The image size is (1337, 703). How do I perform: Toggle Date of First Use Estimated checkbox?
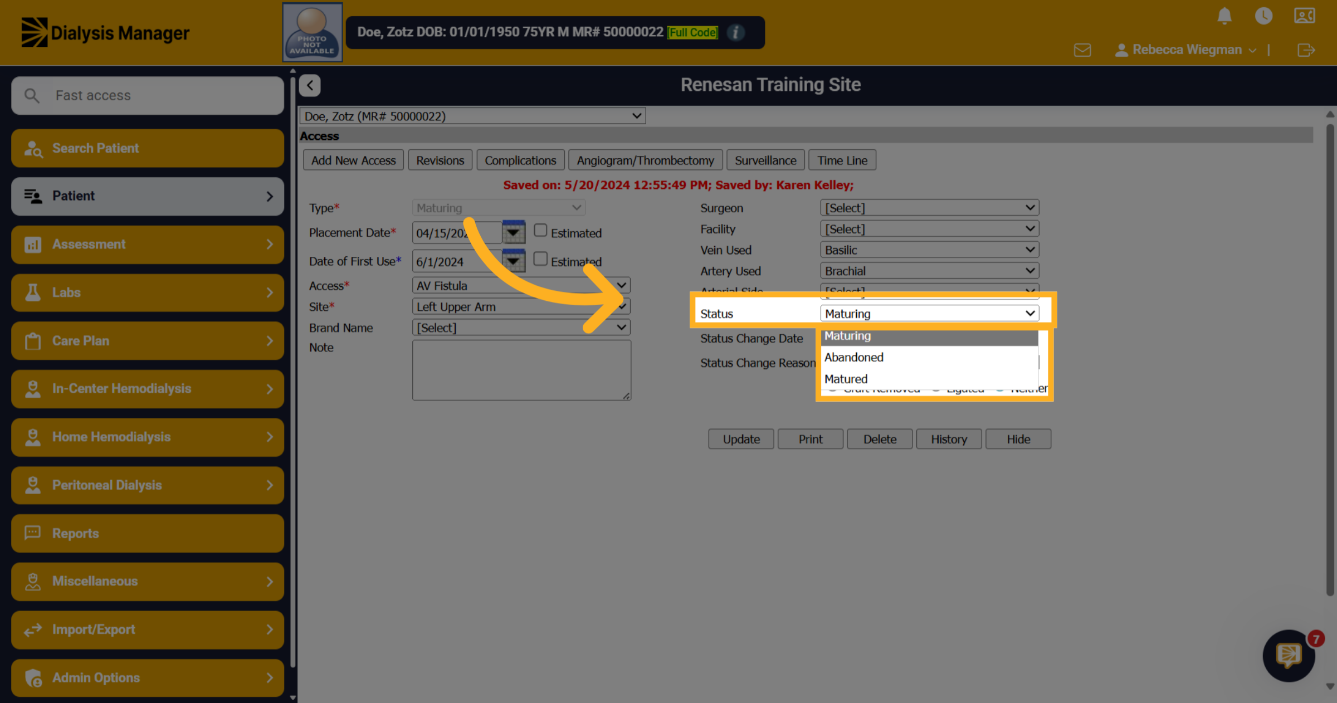pos(540,259)
